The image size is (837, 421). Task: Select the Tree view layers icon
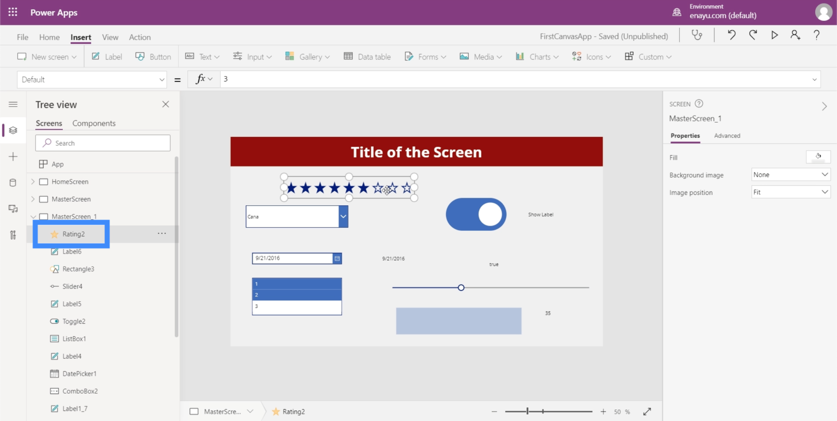coord(13,131)
